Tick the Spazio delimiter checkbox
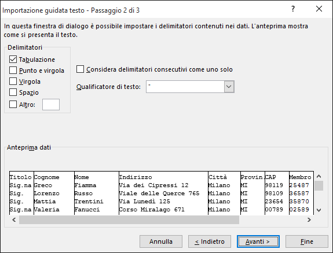 [x=13, y=92]
